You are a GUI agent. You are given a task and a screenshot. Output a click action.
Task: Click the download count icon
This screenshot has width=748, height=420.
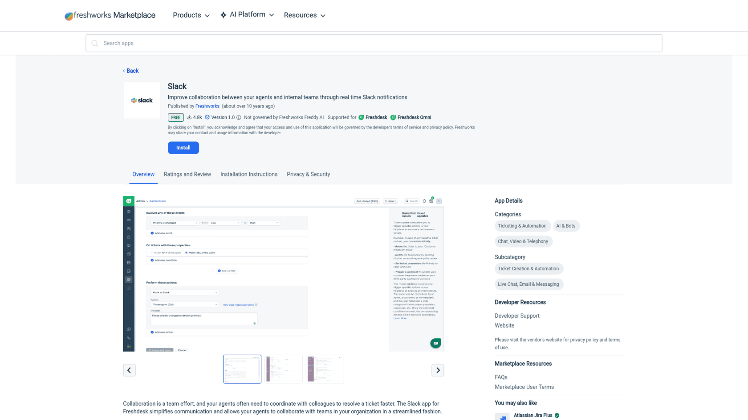pyautogui.click(x=189, y=117)
